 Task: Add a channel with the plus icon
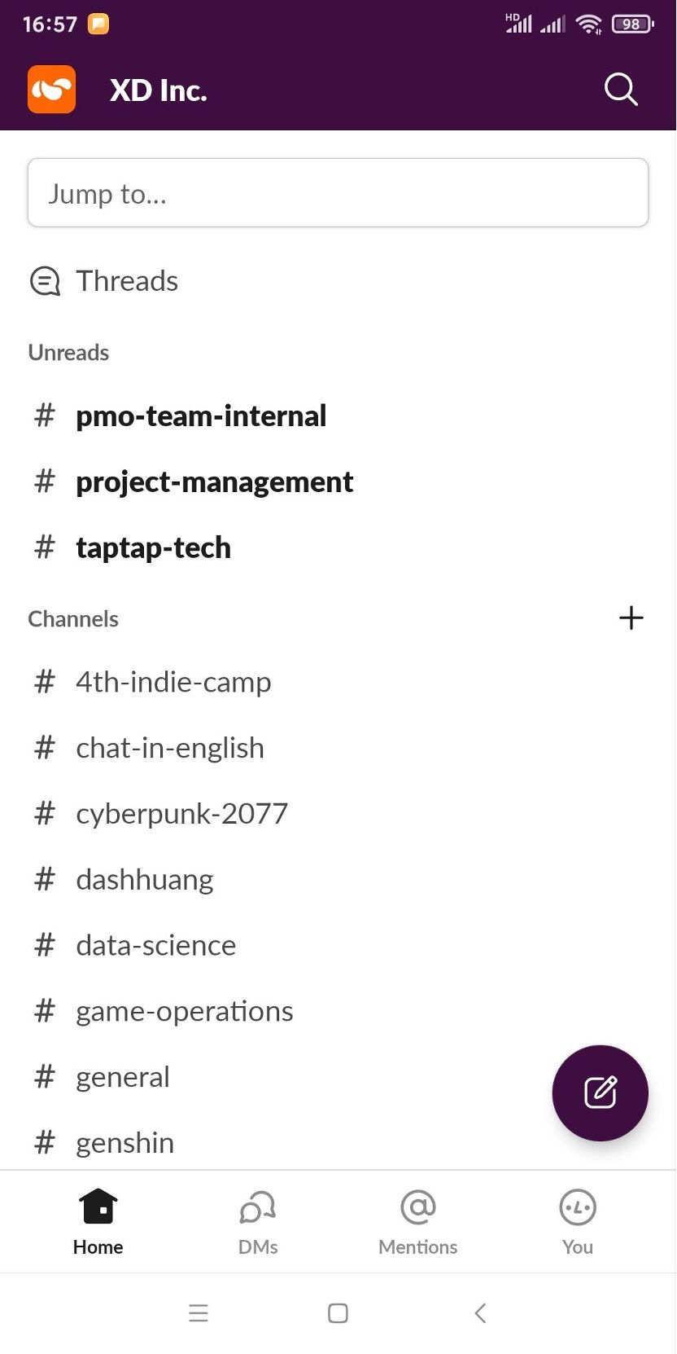click(x=631, y=618)
